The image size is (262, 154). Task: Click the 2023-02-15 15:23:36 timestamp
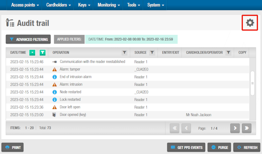point(27,107)
